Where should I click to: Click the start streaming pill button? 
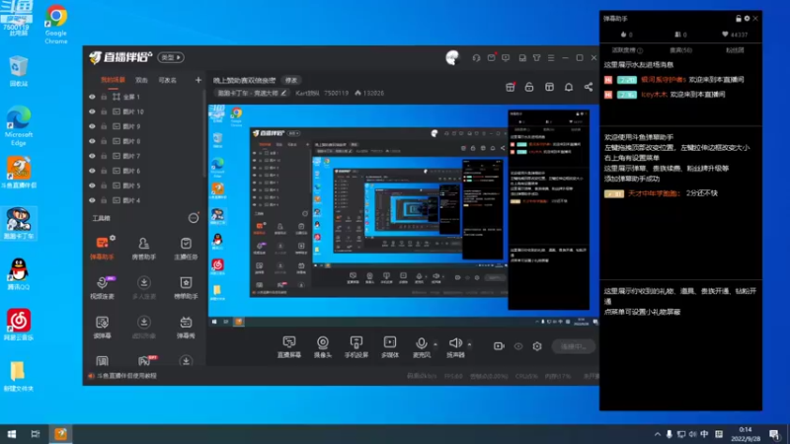(x=573, y=346)
